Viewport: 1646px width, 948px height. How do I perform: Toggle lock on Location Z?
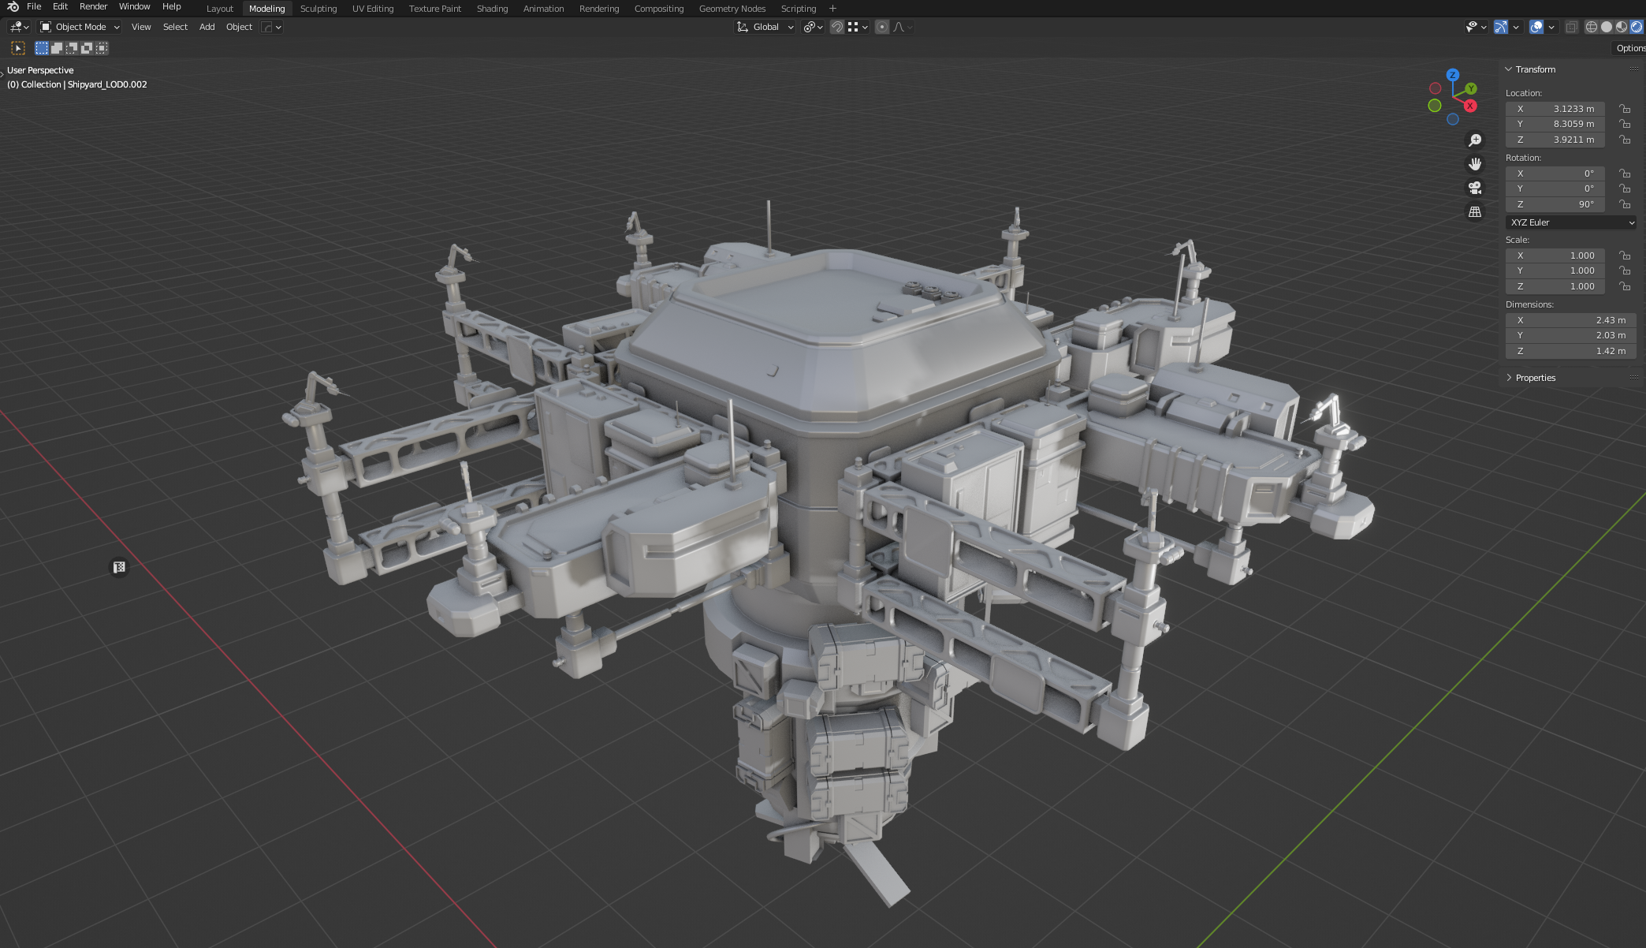coord(1625,140)
